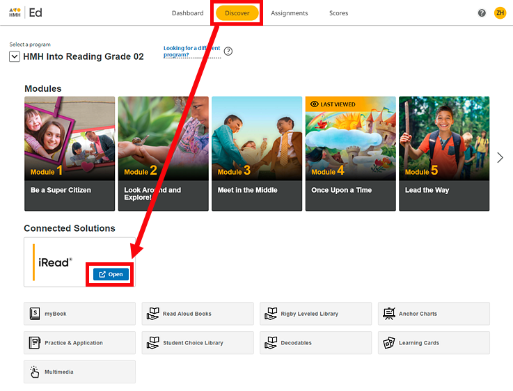Click 'Meet in the Middle' title

coord(247,190)
